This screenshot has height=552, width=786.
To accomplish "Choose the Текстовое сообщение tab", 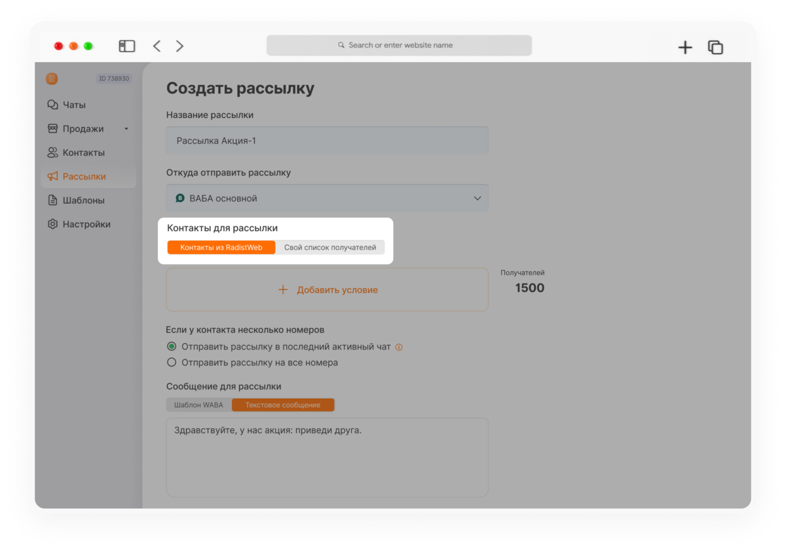I will pyautogui.click(x=283, y=405).
